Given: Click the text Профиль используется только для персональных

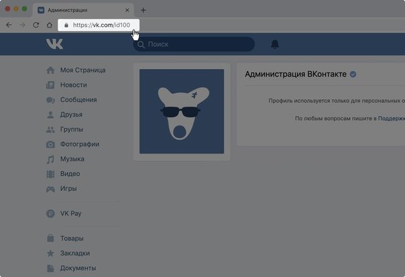Looking at the screenshot, I should [x=335, y=101].
